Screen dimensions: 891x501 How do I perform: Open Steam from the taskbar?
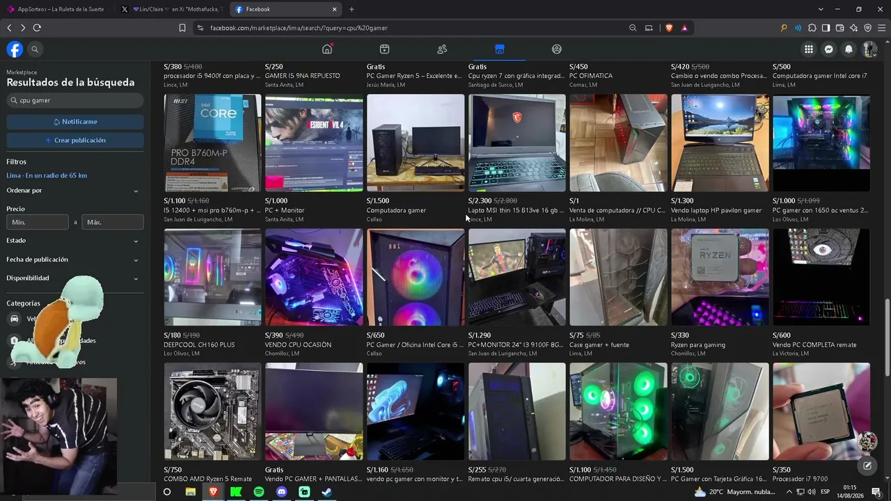point(327,492)
